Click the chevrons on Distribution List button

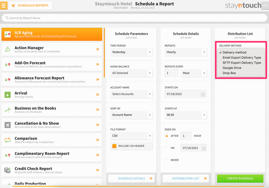point(205,178)
